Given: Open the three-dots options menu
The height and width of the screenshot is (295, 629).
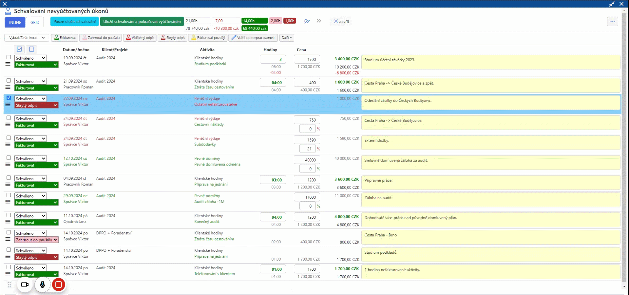Looking at the screenshot, I should coord(612,22).
